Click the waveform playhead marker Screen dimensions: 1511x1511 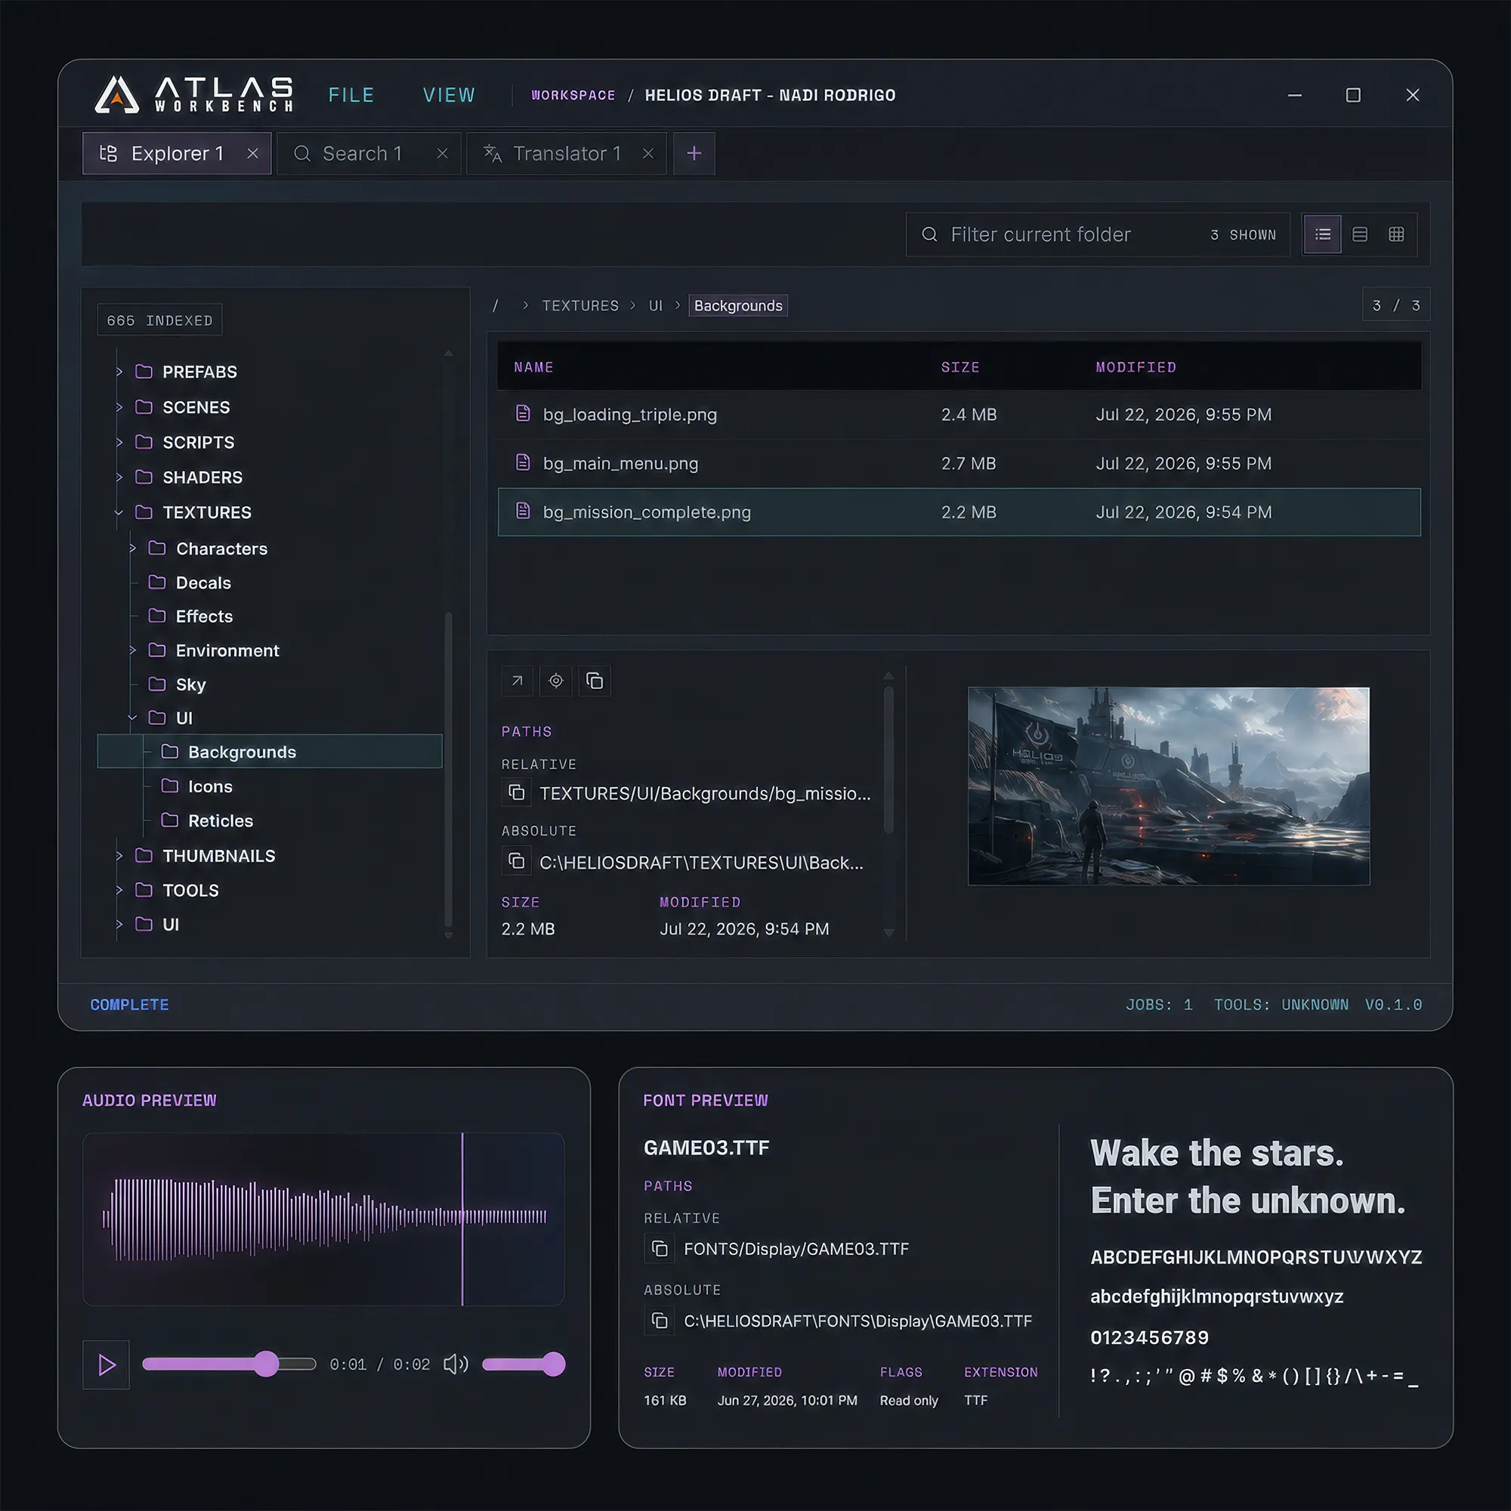[462, 1219]
